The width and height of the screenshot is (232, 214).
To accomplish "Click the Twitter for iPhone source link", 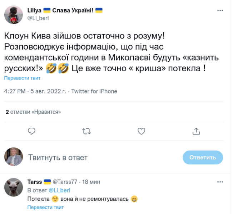I will pos(94,91).
